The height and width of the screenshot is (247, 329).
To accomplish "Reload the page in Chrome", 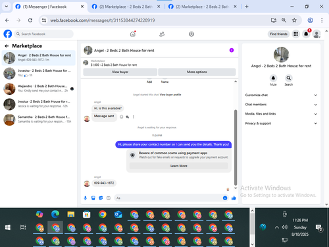I will point(30,20).
